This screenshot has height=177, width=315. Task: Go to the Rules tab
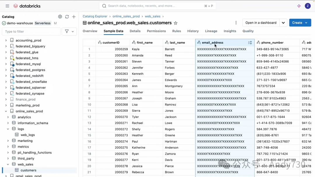176,31
